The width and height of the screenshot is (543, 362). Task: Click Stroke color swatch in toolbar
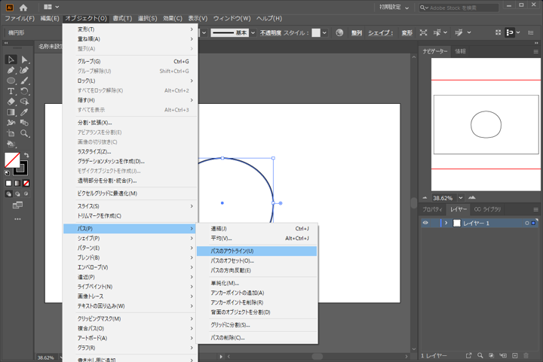[x=21, y=169]
